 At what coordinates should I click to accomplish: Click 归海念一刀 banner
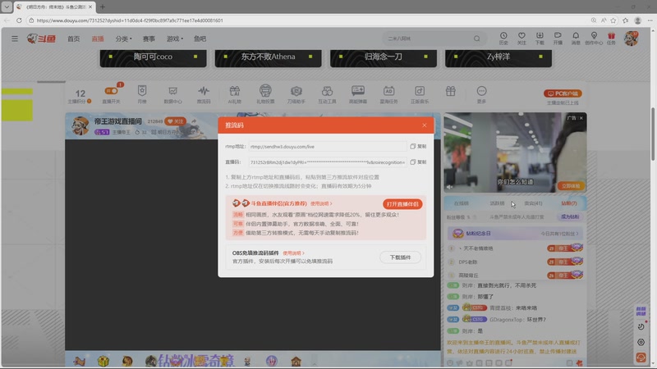(x=384, y=57)
